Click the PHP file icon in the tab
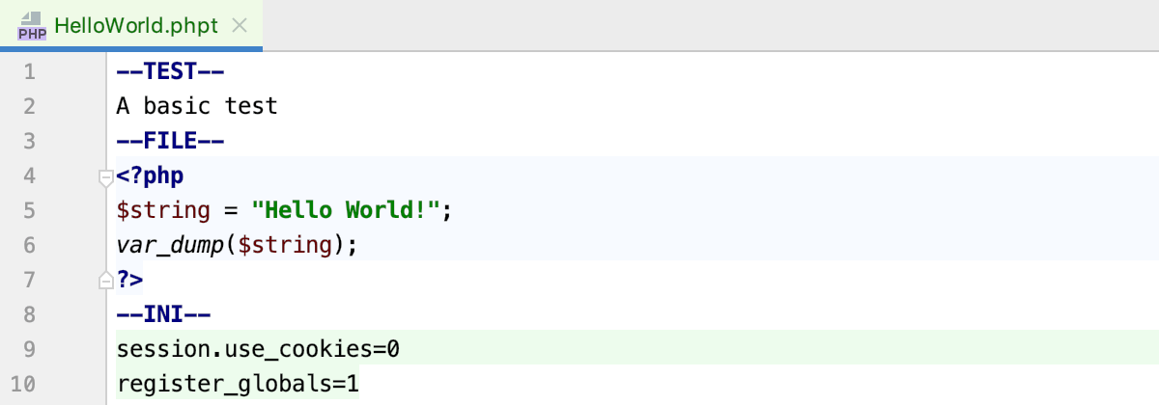 click(31, 26)
